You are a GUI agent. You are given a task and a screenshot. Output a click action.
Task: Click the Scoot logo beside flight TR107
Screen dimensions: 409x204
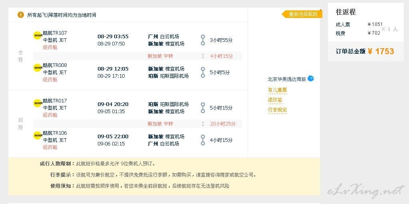[38, 35]
